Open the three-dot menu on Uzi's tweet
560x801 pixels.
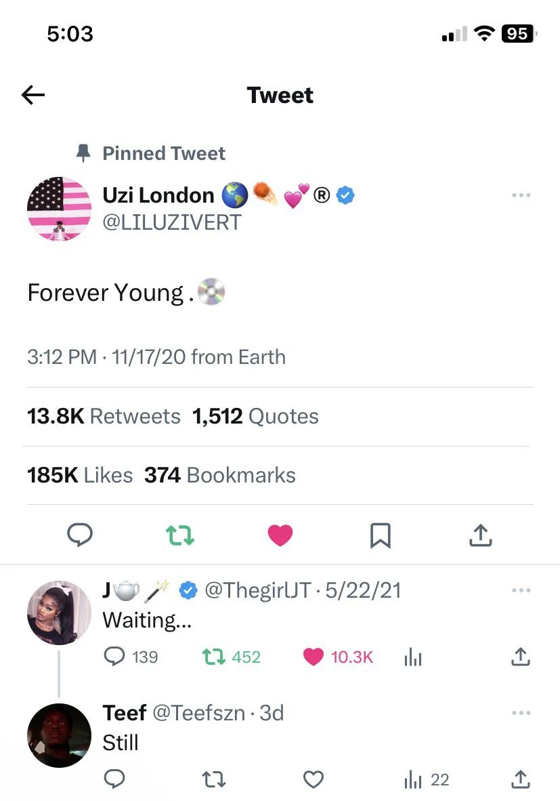click(x=521, y=194)
